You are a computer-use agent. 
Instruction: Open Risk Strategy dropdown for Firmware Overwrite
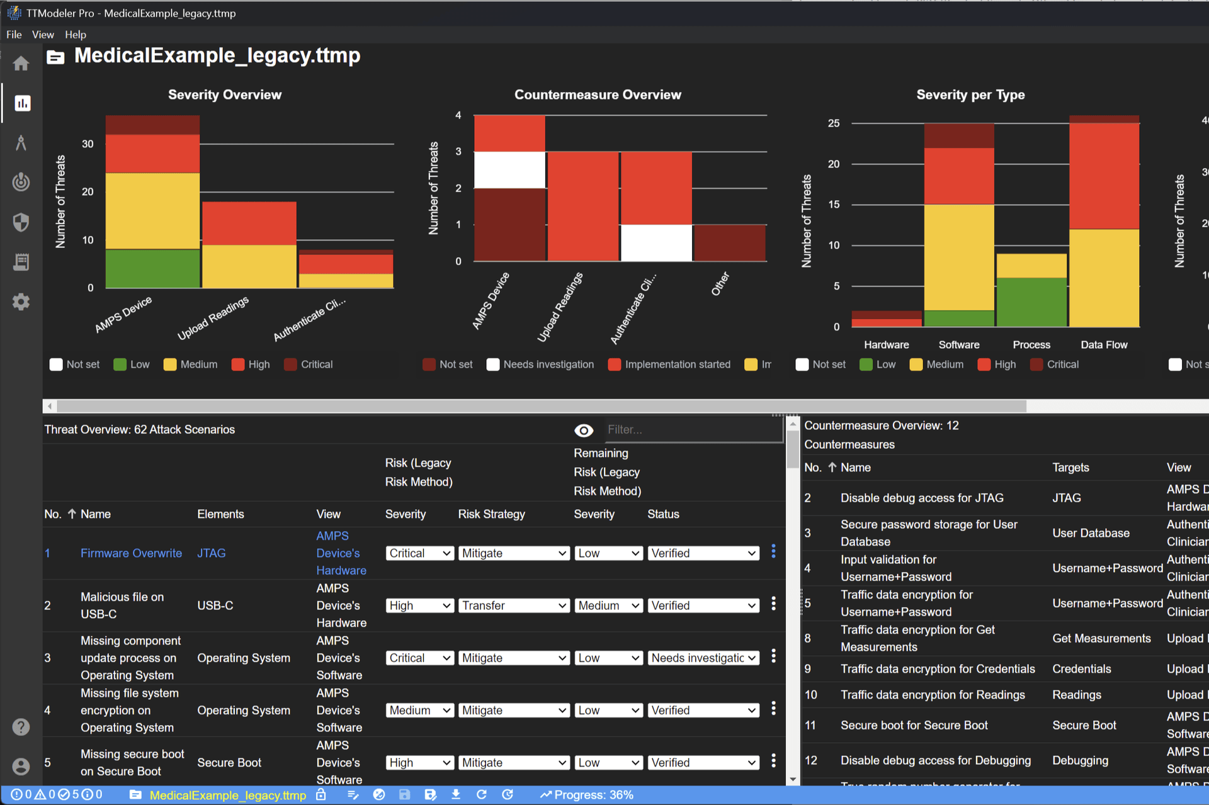coord(514,553)
